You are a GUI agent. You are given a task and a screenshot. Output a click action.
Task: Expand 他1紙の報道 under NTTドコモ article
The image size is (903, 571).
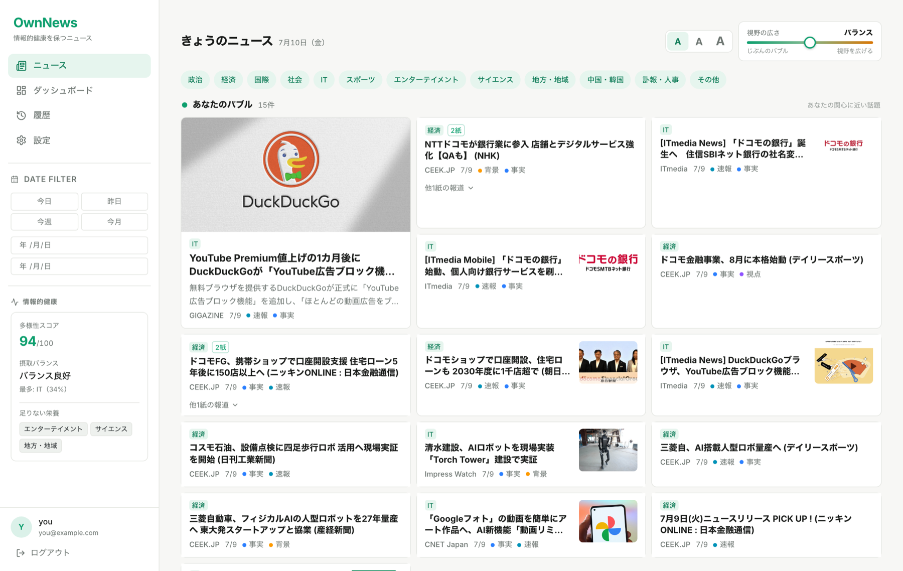(x=449, y=188)
